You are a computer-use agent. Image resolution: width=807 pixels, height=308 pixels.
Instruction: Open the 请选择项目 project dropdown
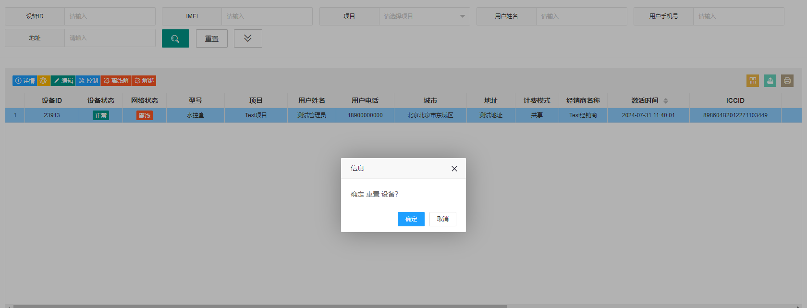[x=425, y=16]
